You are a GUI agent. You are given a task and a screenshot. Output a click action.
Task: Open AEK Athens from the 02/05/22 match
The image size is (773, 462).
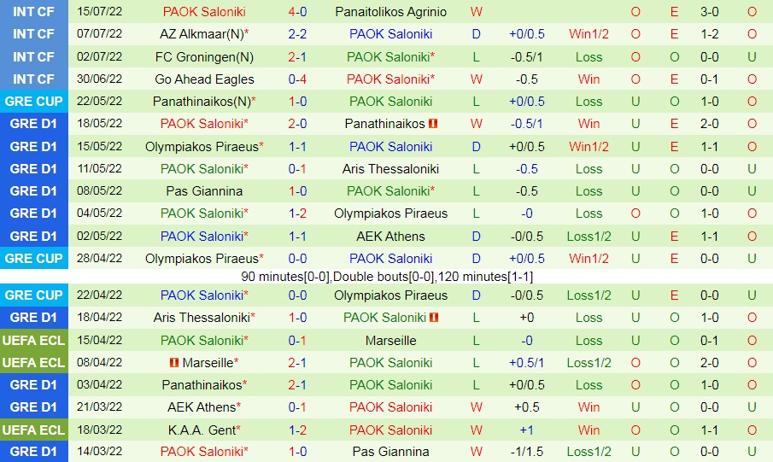[x=390, y=236]
